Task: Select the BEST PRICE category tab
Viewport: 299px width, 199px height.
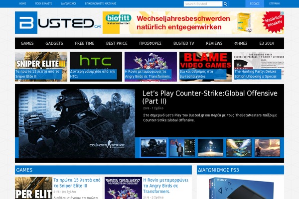Action: [117, 43]
